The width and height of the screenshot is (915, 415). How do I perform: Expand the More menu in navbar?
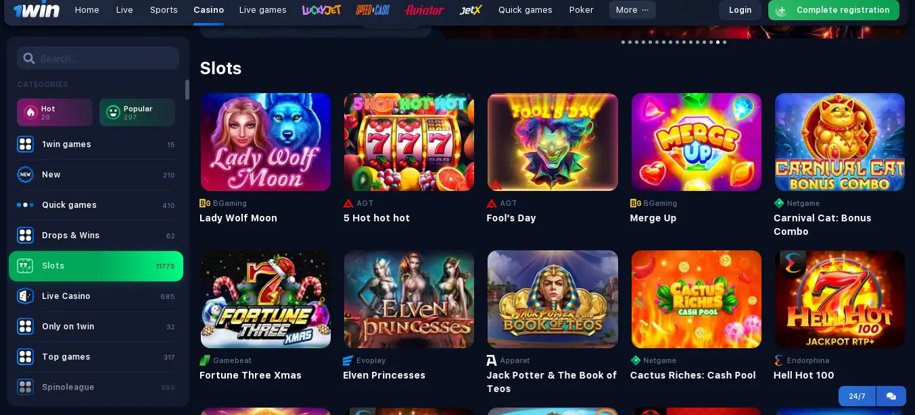[x=632, y=10]
